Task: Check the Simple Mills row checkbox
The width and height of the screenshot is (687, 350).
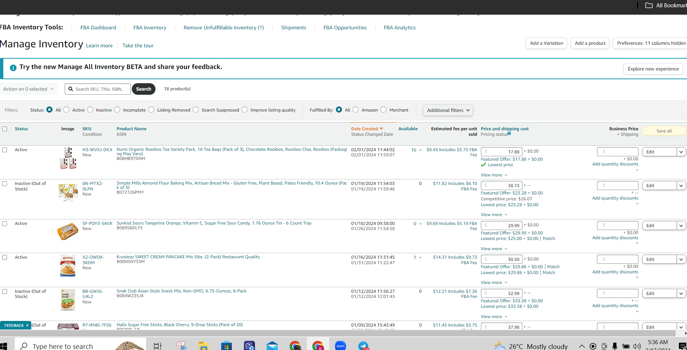Action: 5,183
